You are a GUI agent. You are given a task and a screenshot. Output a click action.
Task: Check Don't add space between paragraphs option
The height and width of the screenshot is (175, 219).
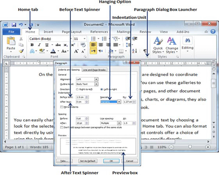click(x=62, y=127)
